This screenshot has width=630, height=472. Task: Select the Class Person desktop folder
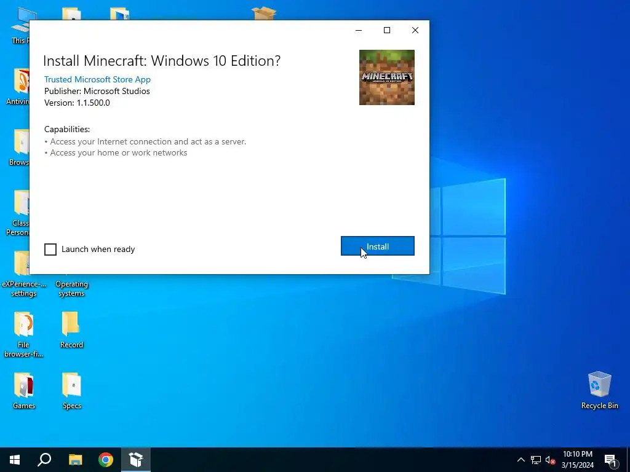pyautogui.click(x=17, y=213)
